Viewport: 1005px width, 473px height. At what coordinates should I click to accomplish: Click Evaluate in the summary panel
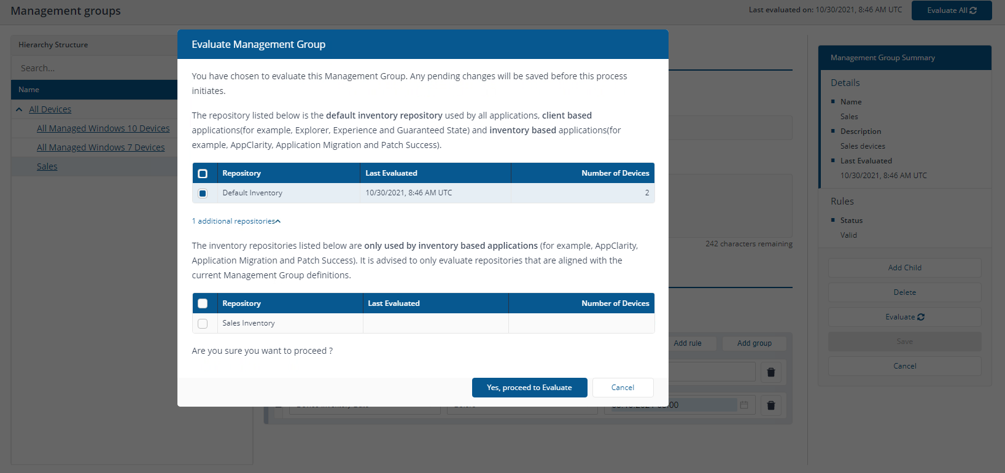904,317
